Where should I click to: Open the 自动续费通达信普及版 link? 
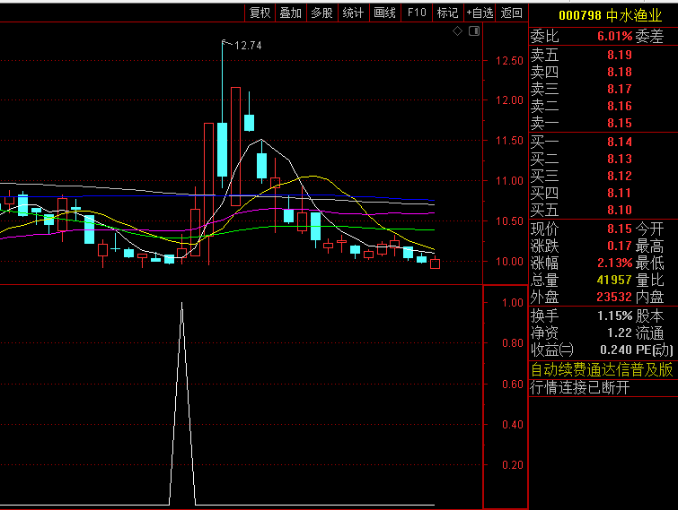click(x=602, y=369)
